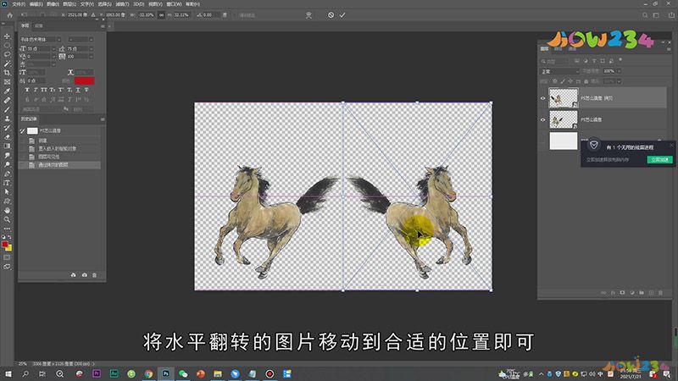This screenshot has height=381, width=678.
Task: Select the Lasso tool
Action: point(7,54)
